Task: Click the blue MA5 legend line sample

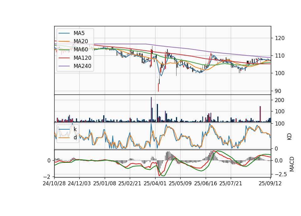Action: (x=64, y=33)
